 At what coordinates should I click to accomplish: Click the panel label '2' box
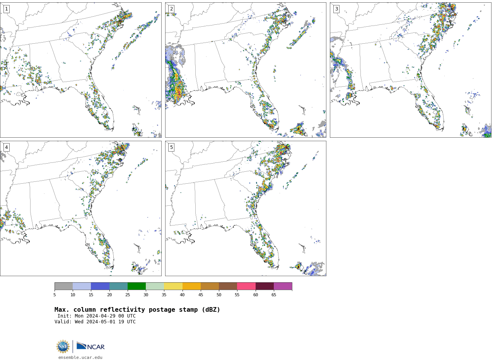tap(171, 9)
